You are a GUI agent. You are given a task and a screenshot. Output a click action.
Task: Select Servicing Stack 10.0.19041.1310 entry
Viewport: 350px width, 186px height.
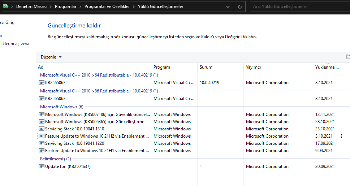(74, 129)
